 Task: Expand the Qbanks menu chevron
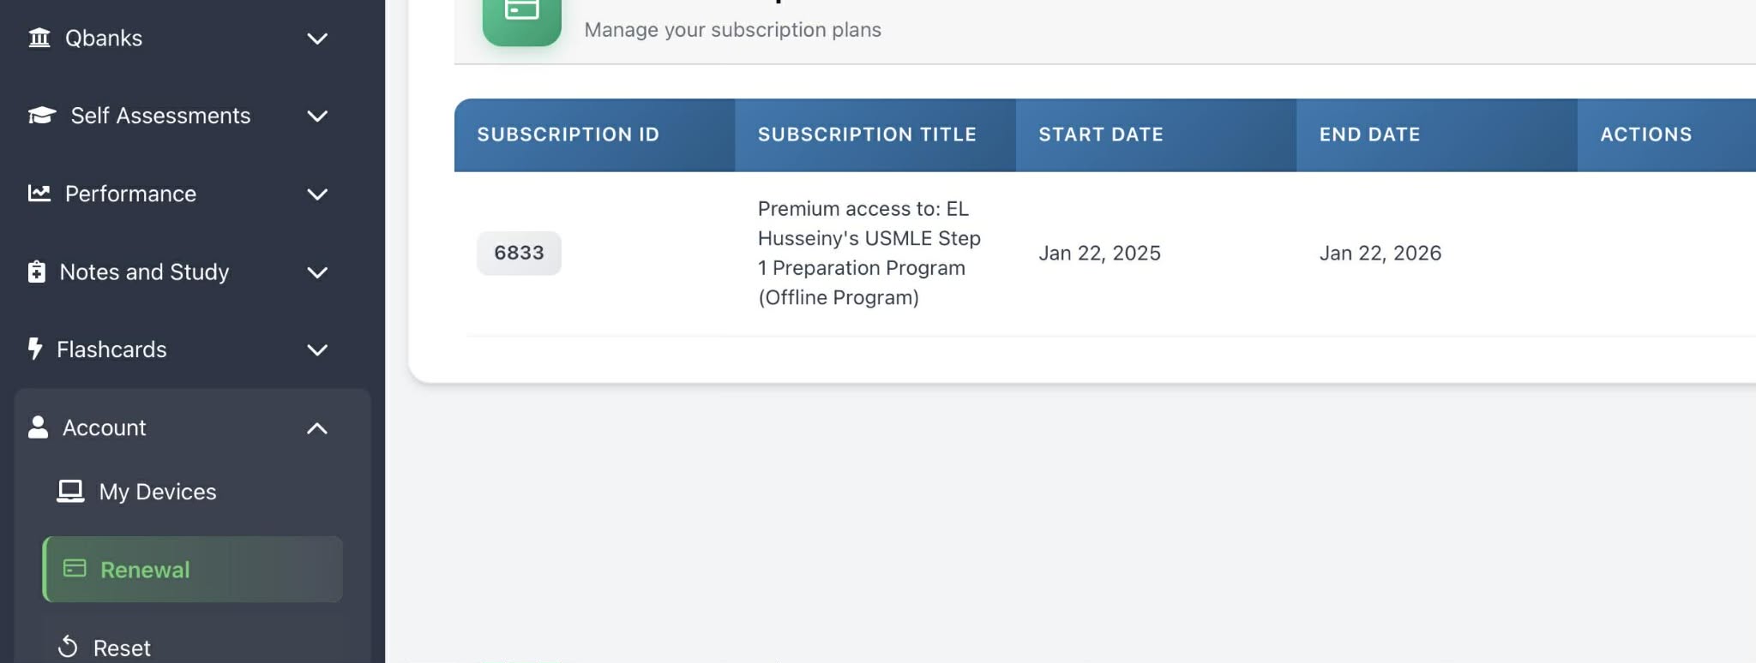(x=317, y=39)
